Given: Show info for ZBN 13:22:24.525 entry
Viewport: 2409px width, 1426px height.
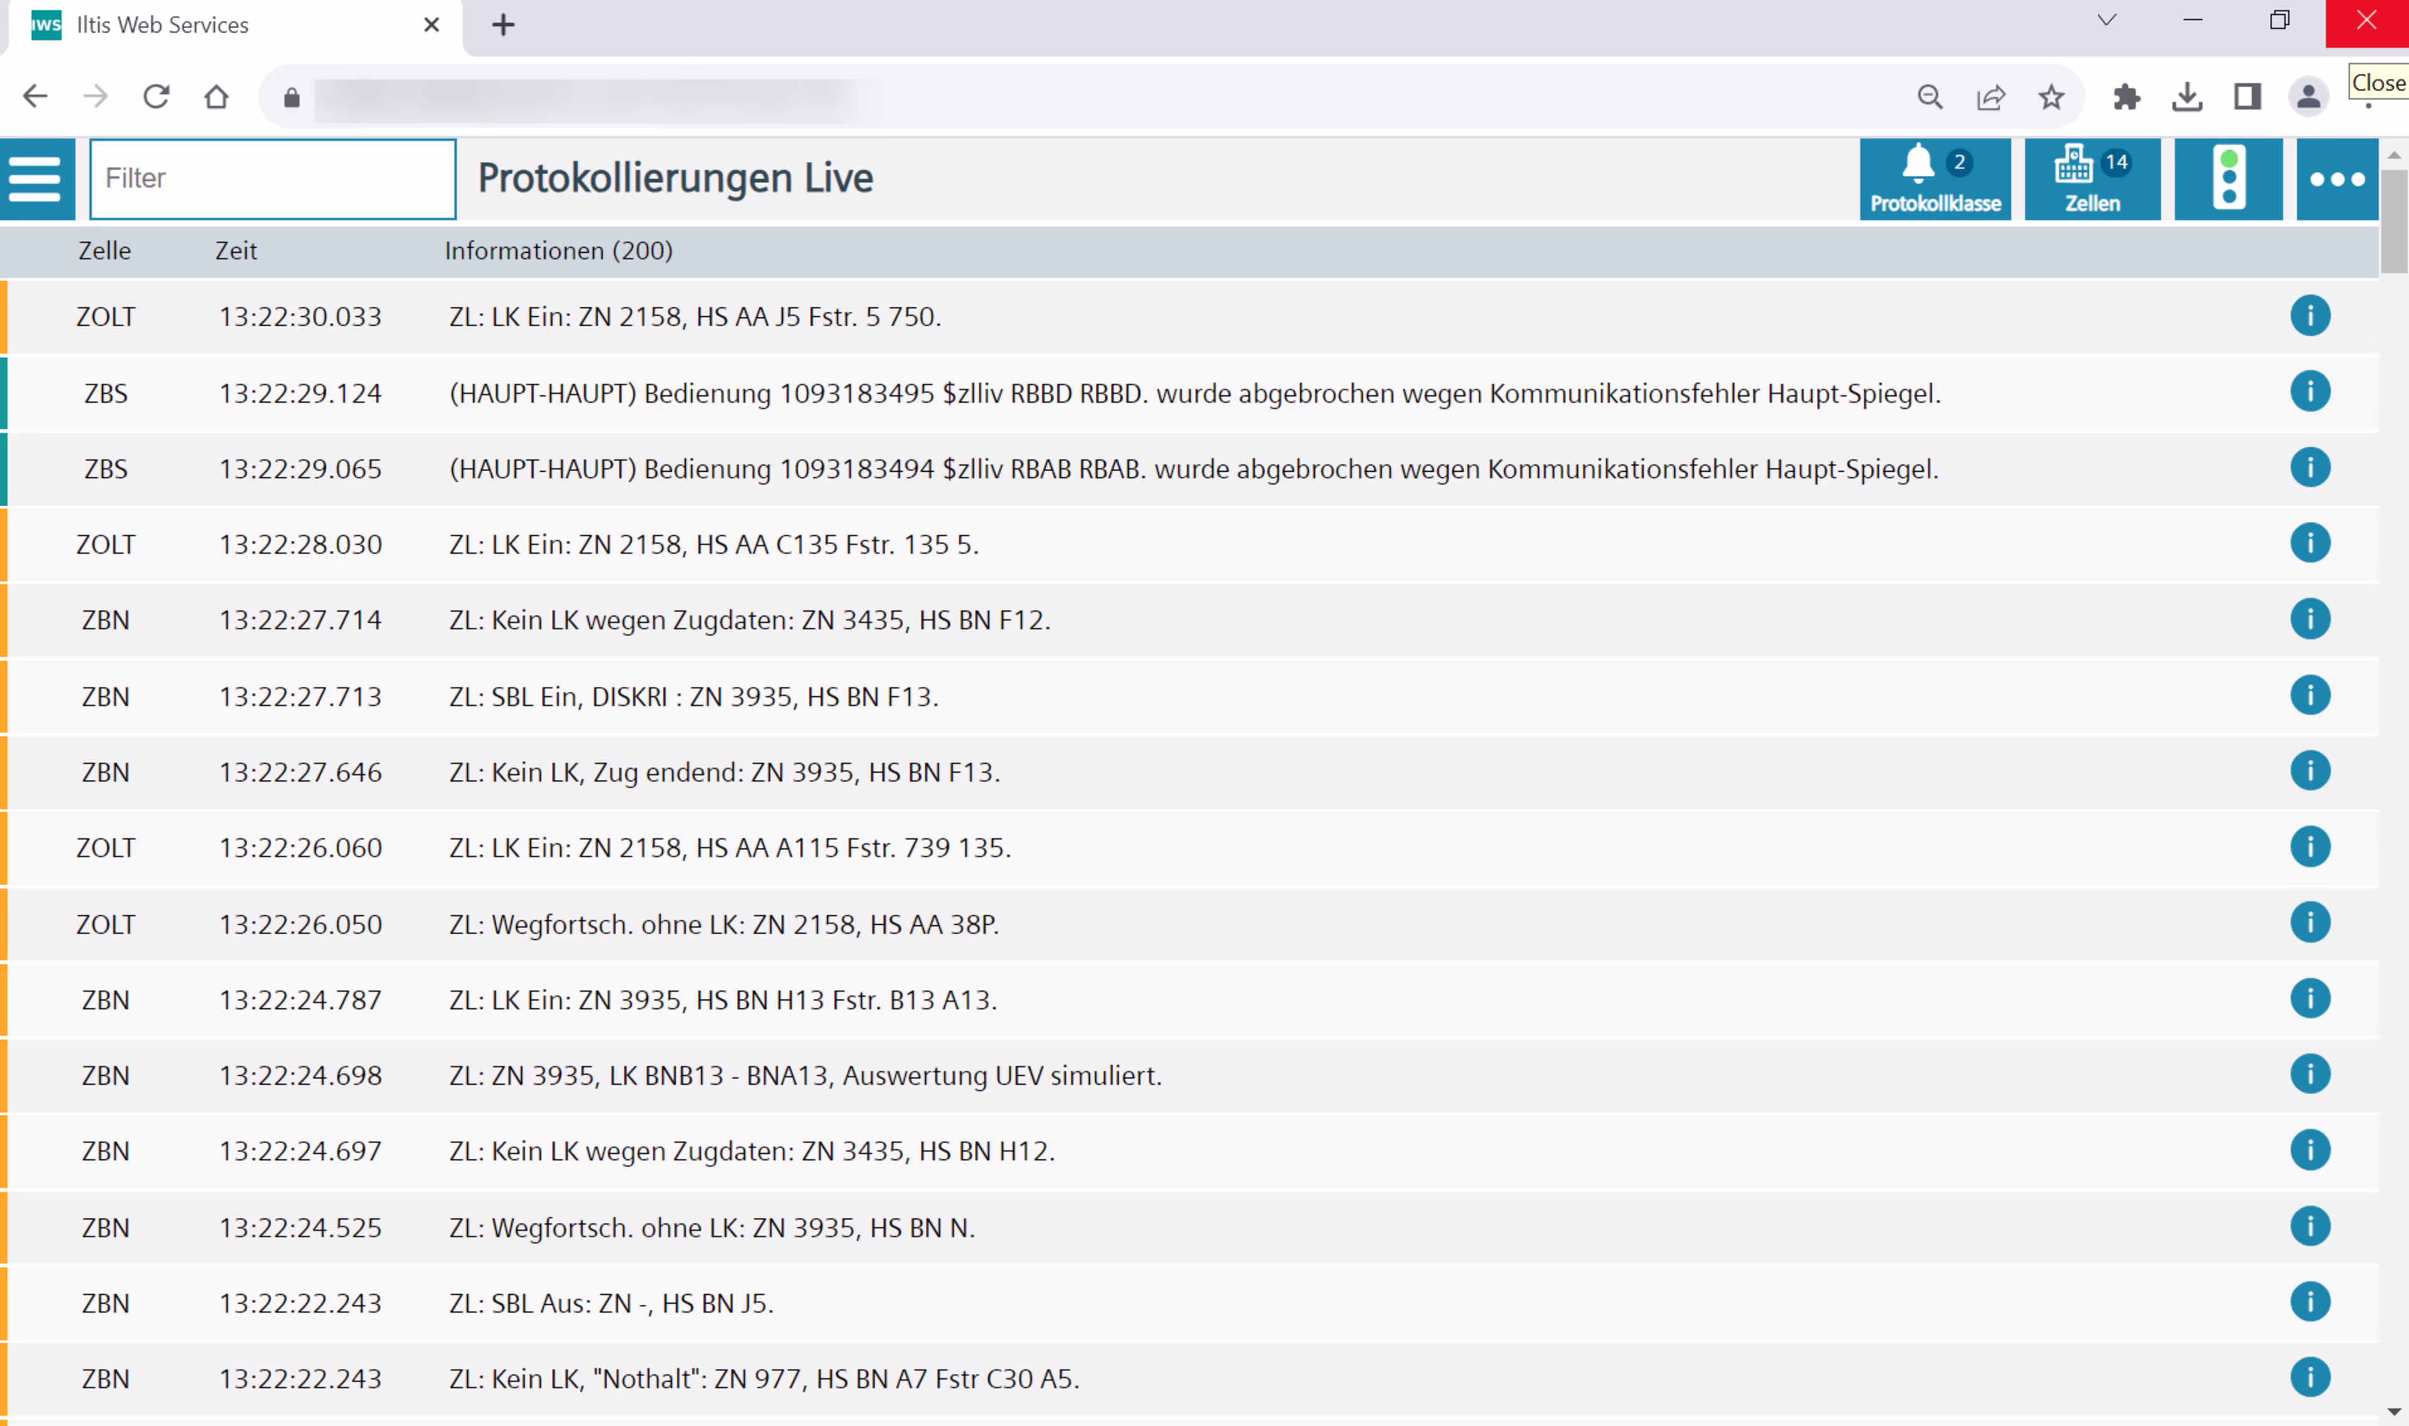Looking at the screenshot, I should tap(2309, 1227).
